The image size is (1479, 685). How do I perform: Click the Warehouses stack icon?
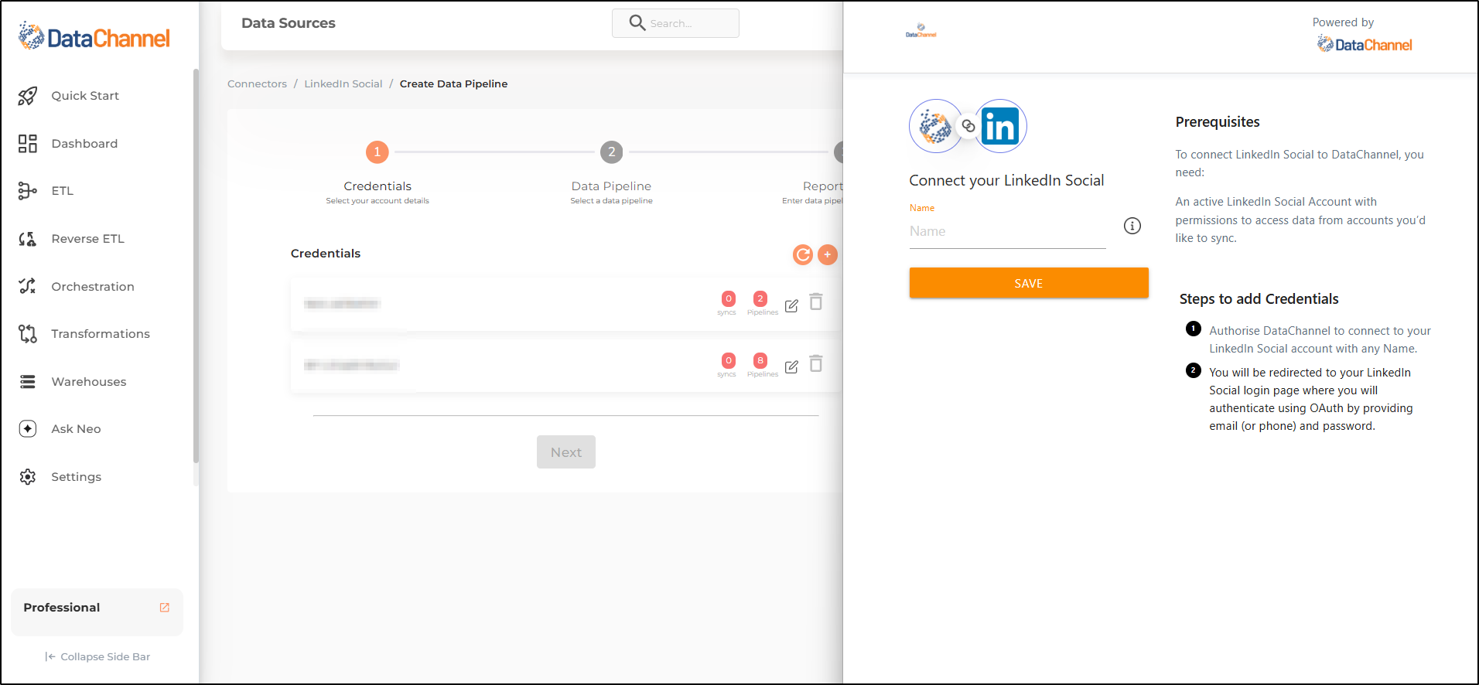tap(28, 382)
